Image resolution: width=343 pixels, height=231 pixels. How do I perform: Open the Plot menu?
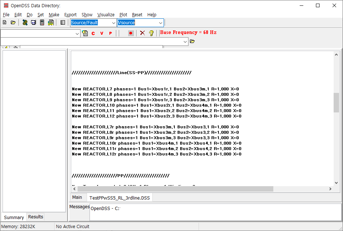[123, 15]
